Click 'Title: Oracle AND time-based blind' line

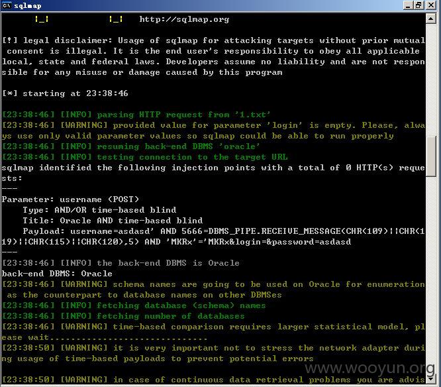click(x=113, y=221)
